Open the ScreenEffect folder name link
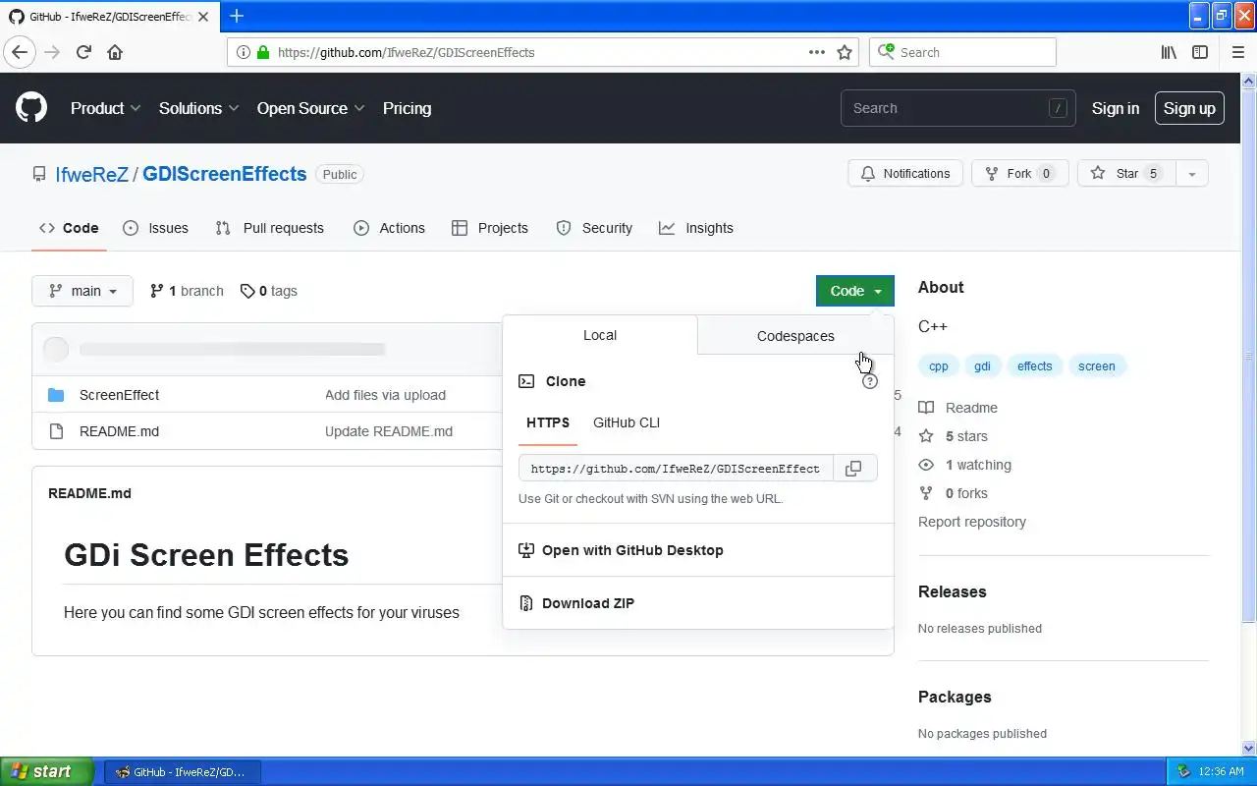 (x=119, y=395)
